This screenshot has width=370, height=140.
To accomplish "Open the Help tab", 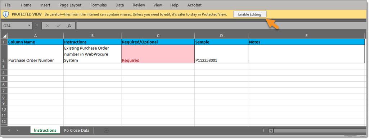I will pos(174,5).
